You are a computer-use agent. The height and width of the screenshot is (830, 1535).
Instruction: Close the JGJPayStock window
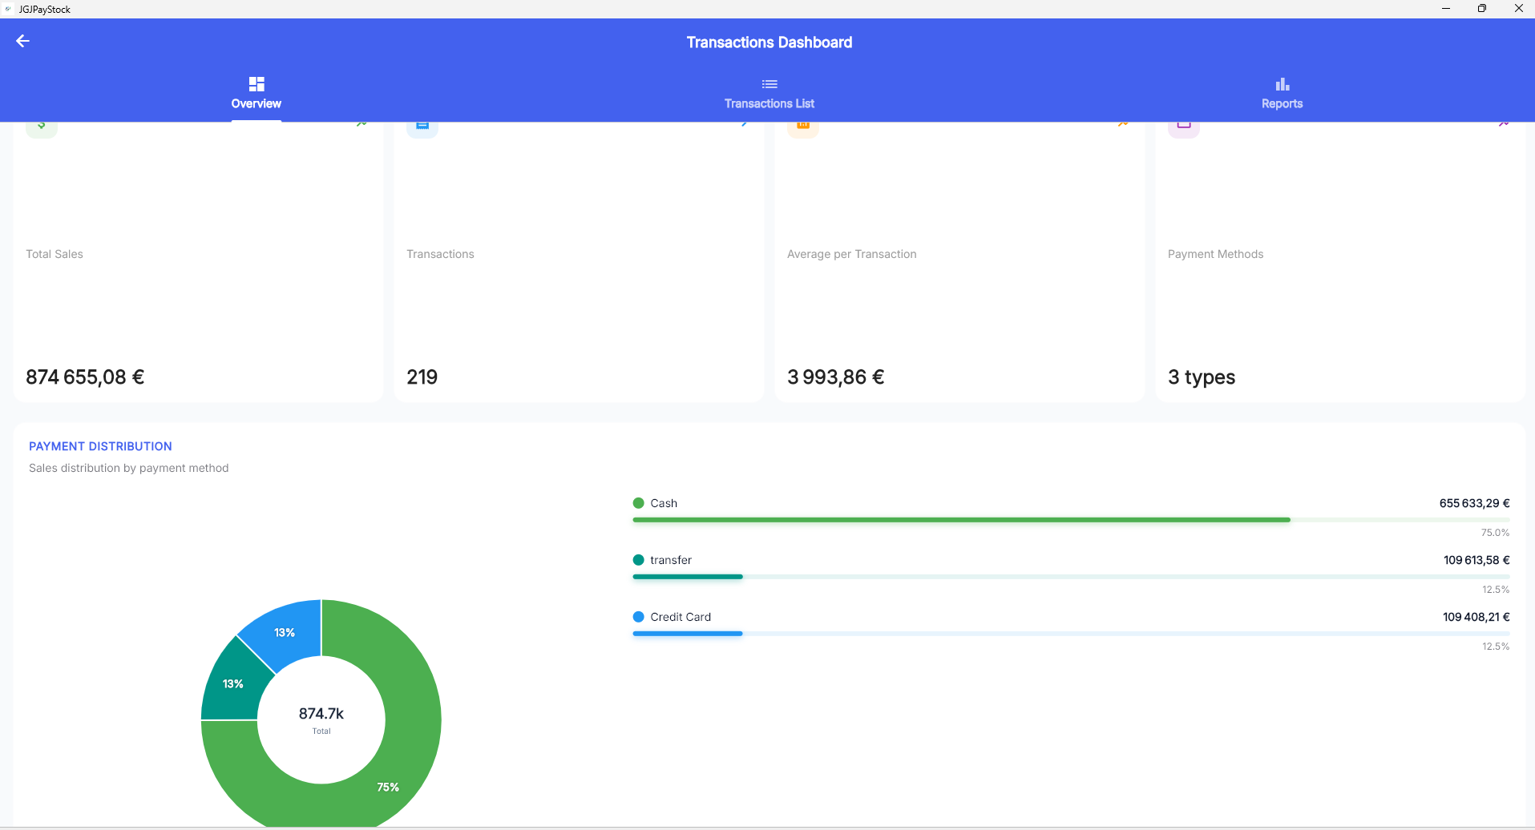(1518, 9)
